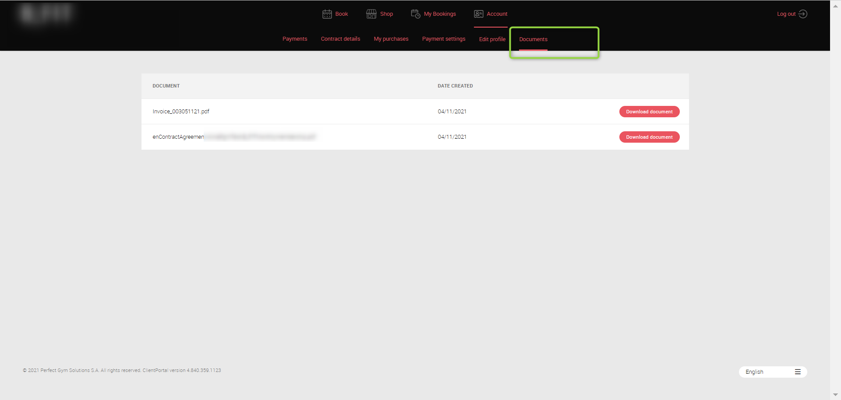Screen dimensions: 841x400
Task: Click the scrollbar up arrow
Action: tap(835, 6)
